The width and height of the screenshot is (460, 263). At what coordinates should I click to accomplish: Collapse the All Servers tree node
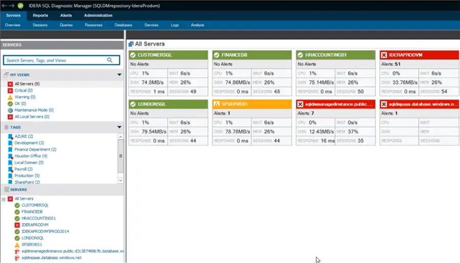click(x=4, y=199)
